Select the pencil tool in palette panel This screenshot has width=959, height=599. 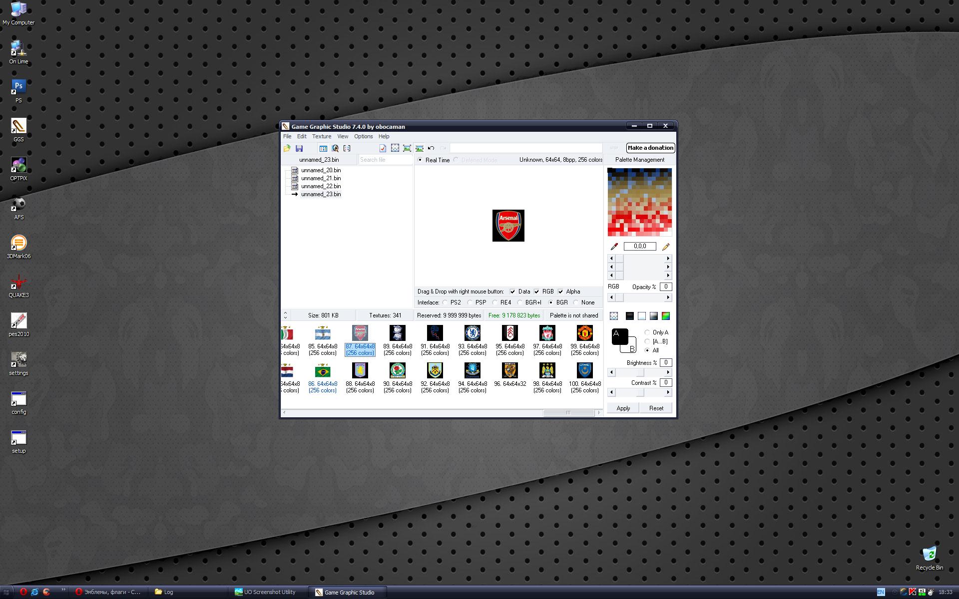pos(666,247)
